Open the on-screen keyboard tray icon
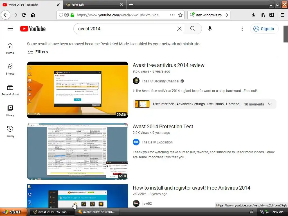Viewport: 288px width, 216px height. click(251, 212)
